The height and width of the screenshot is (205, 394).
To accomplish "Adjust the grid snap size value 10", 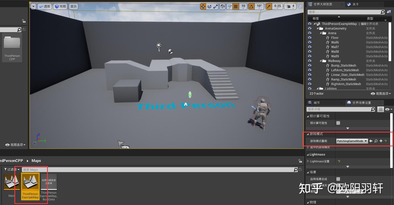I will (243, 6).
